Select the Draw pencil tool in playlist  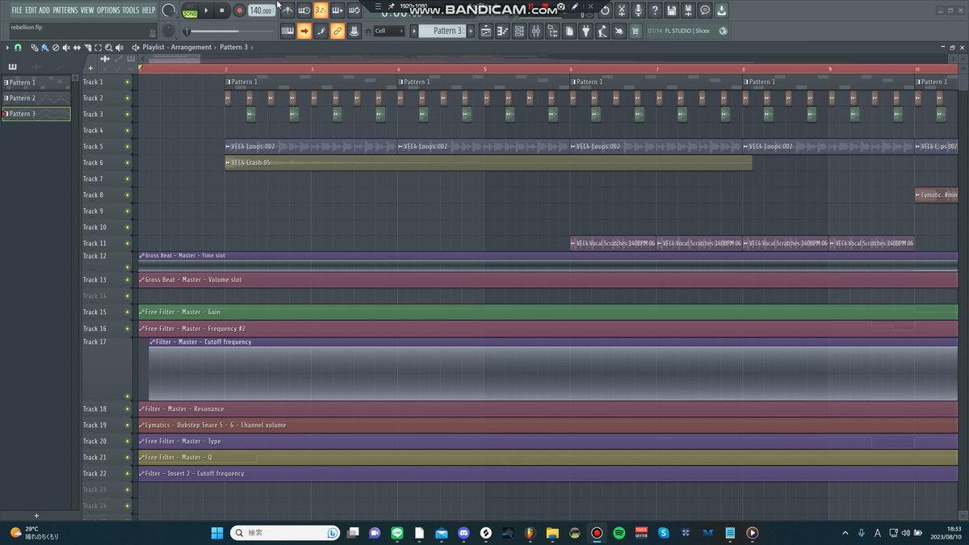click(34, 47)
